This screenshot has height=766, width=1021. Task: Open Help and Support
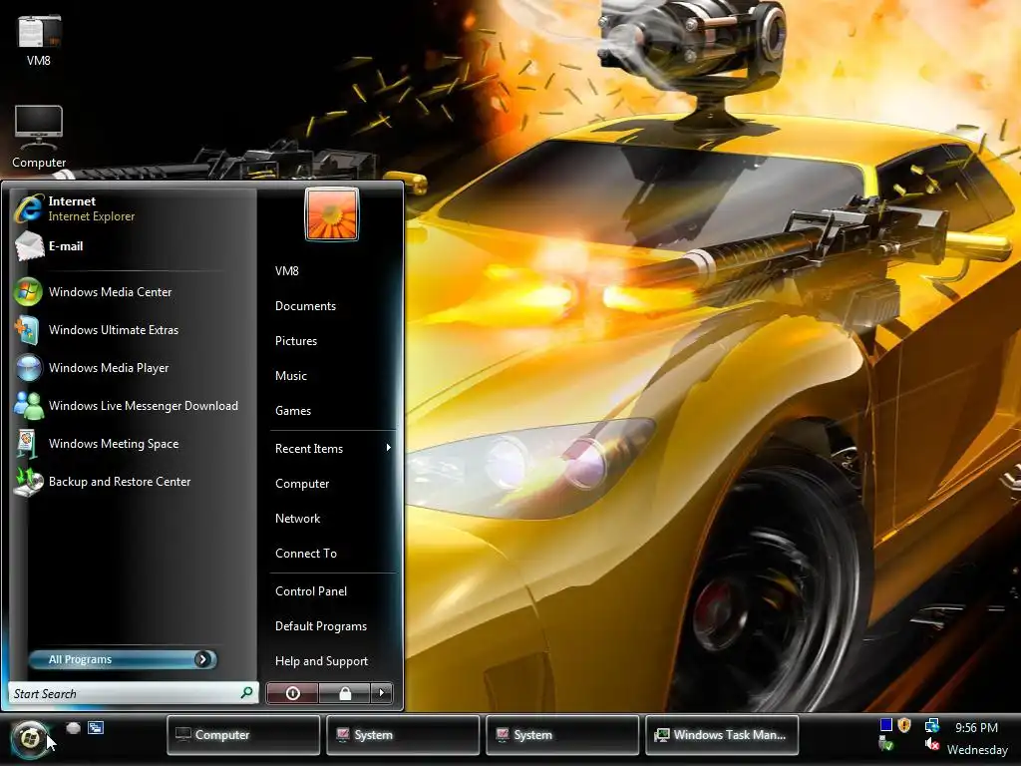pyautogui.click(x=322, y=661)
